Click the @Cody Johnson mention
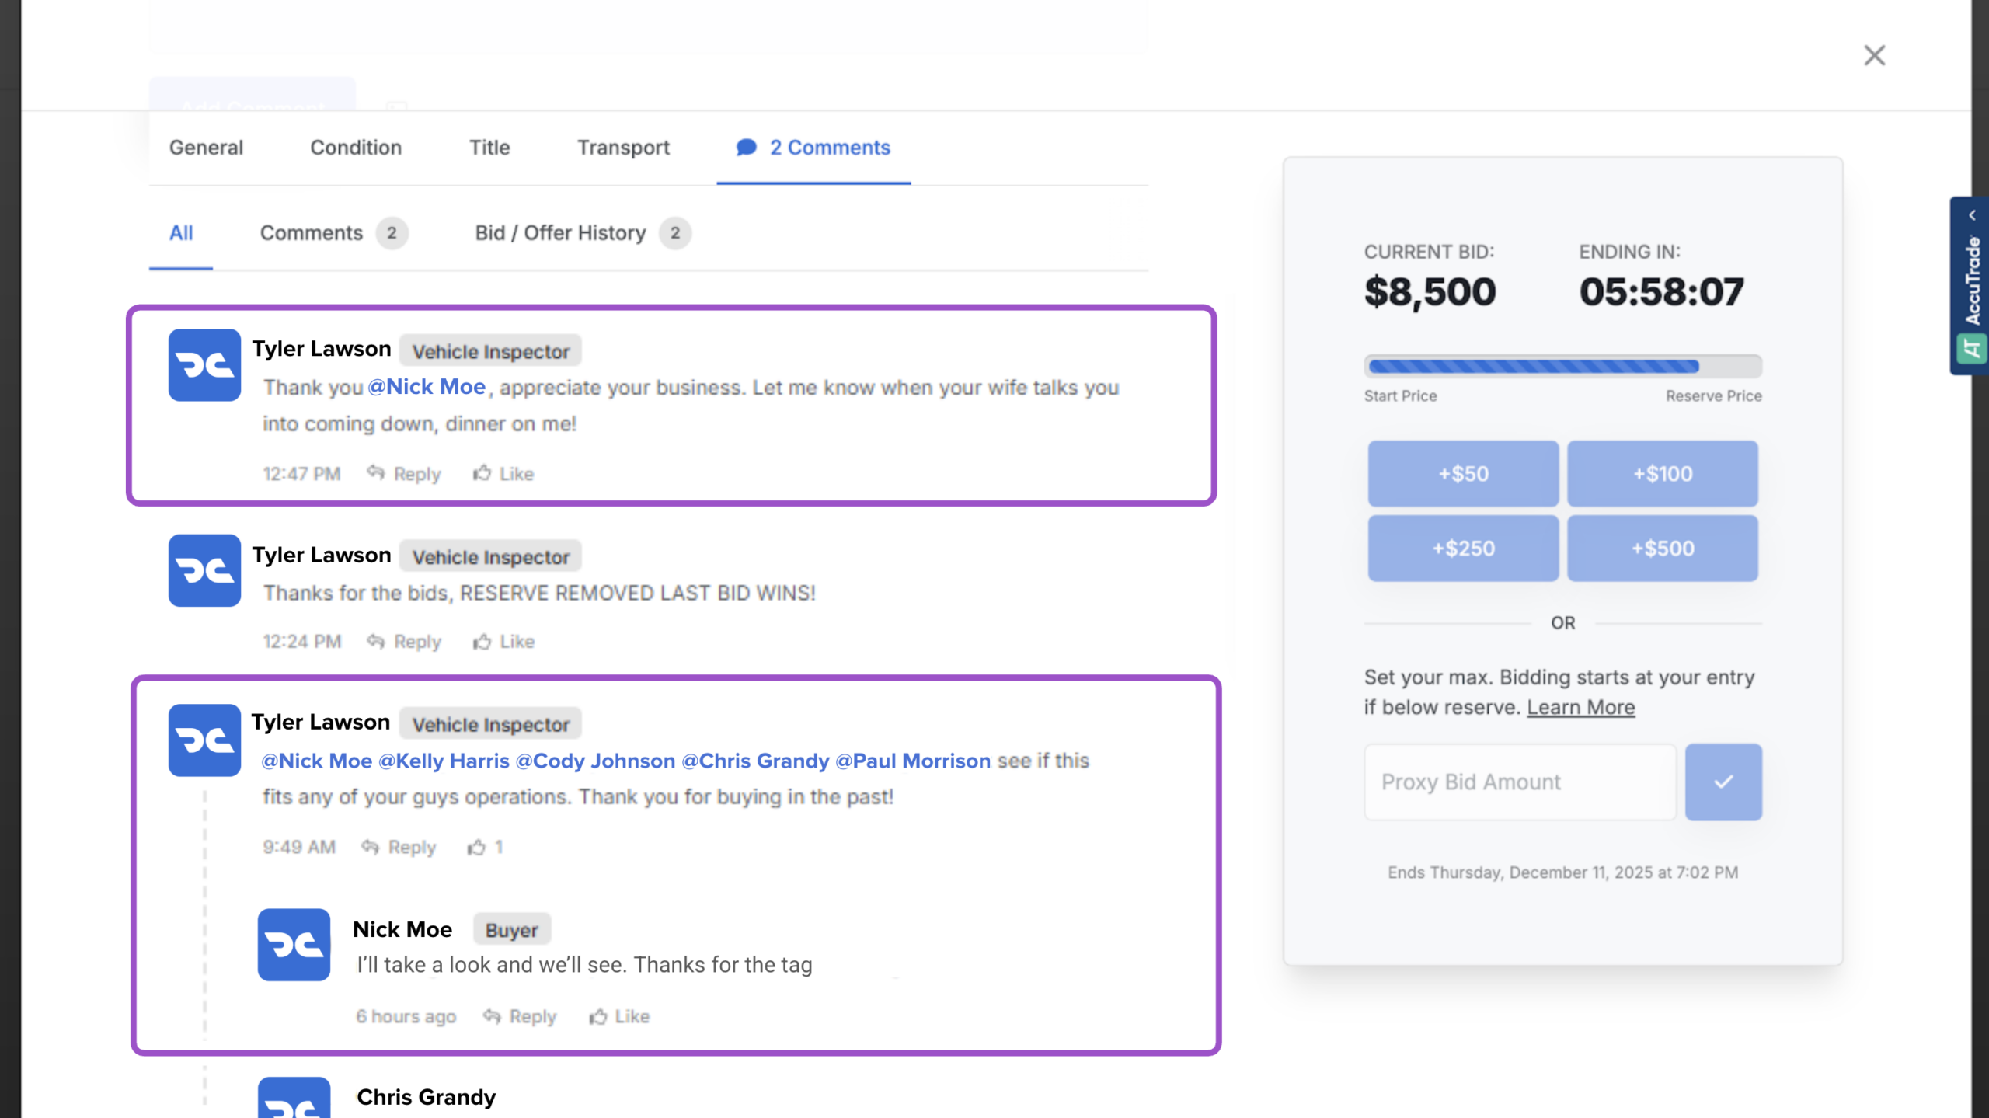Screen dimensions: 1989x1118 (x=595, y=761)
